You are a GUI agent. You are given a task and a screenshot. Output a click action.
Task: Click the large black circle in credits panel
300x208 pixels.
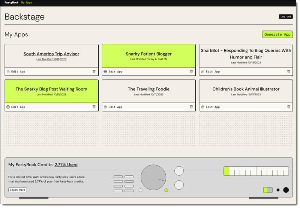click(286, 190)
